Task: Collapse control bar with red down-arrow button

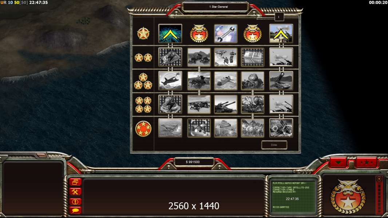Action: coord(338,163)
